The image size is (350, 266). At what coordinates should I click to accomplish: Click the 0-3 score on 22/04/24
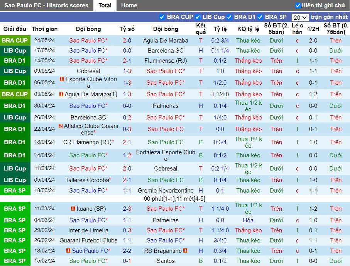(127, 129)
